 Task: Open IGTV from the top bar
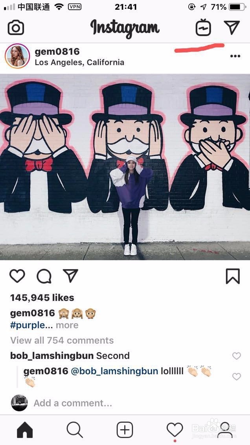pos(203,28)
